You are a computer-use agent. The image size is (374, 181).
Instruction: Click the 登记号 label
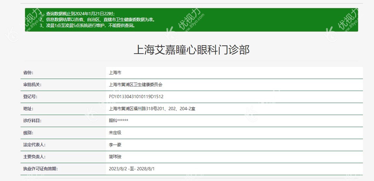(30, 97)
